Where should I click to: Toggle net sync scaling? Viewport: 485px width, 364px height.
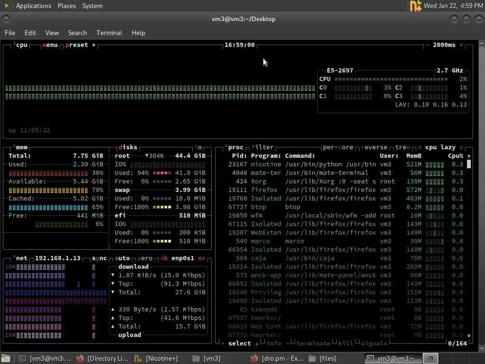click(99, 258)
